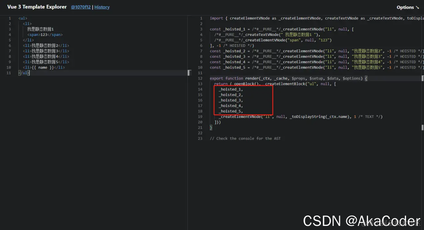
Task: Click the createElementVNode("span") line in output
Action: pos(273,40)
